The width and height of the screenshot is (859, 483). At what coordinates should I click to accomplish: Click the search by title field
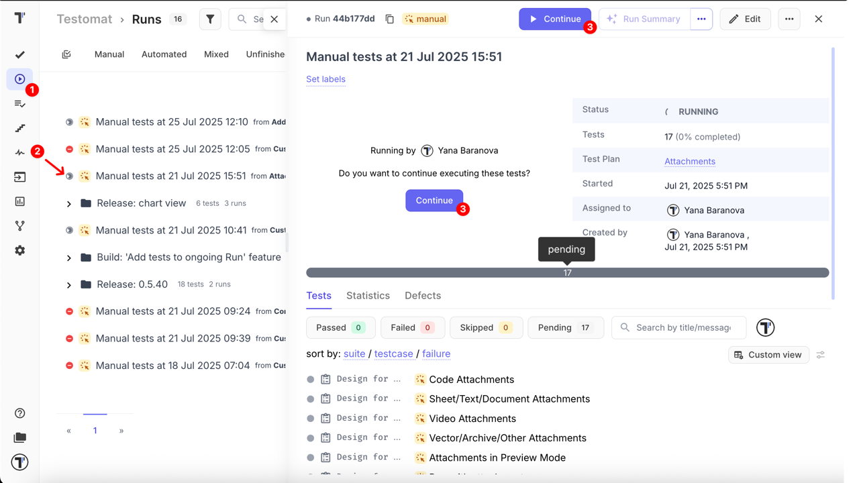pyautogui.click(x=683, y=327)
